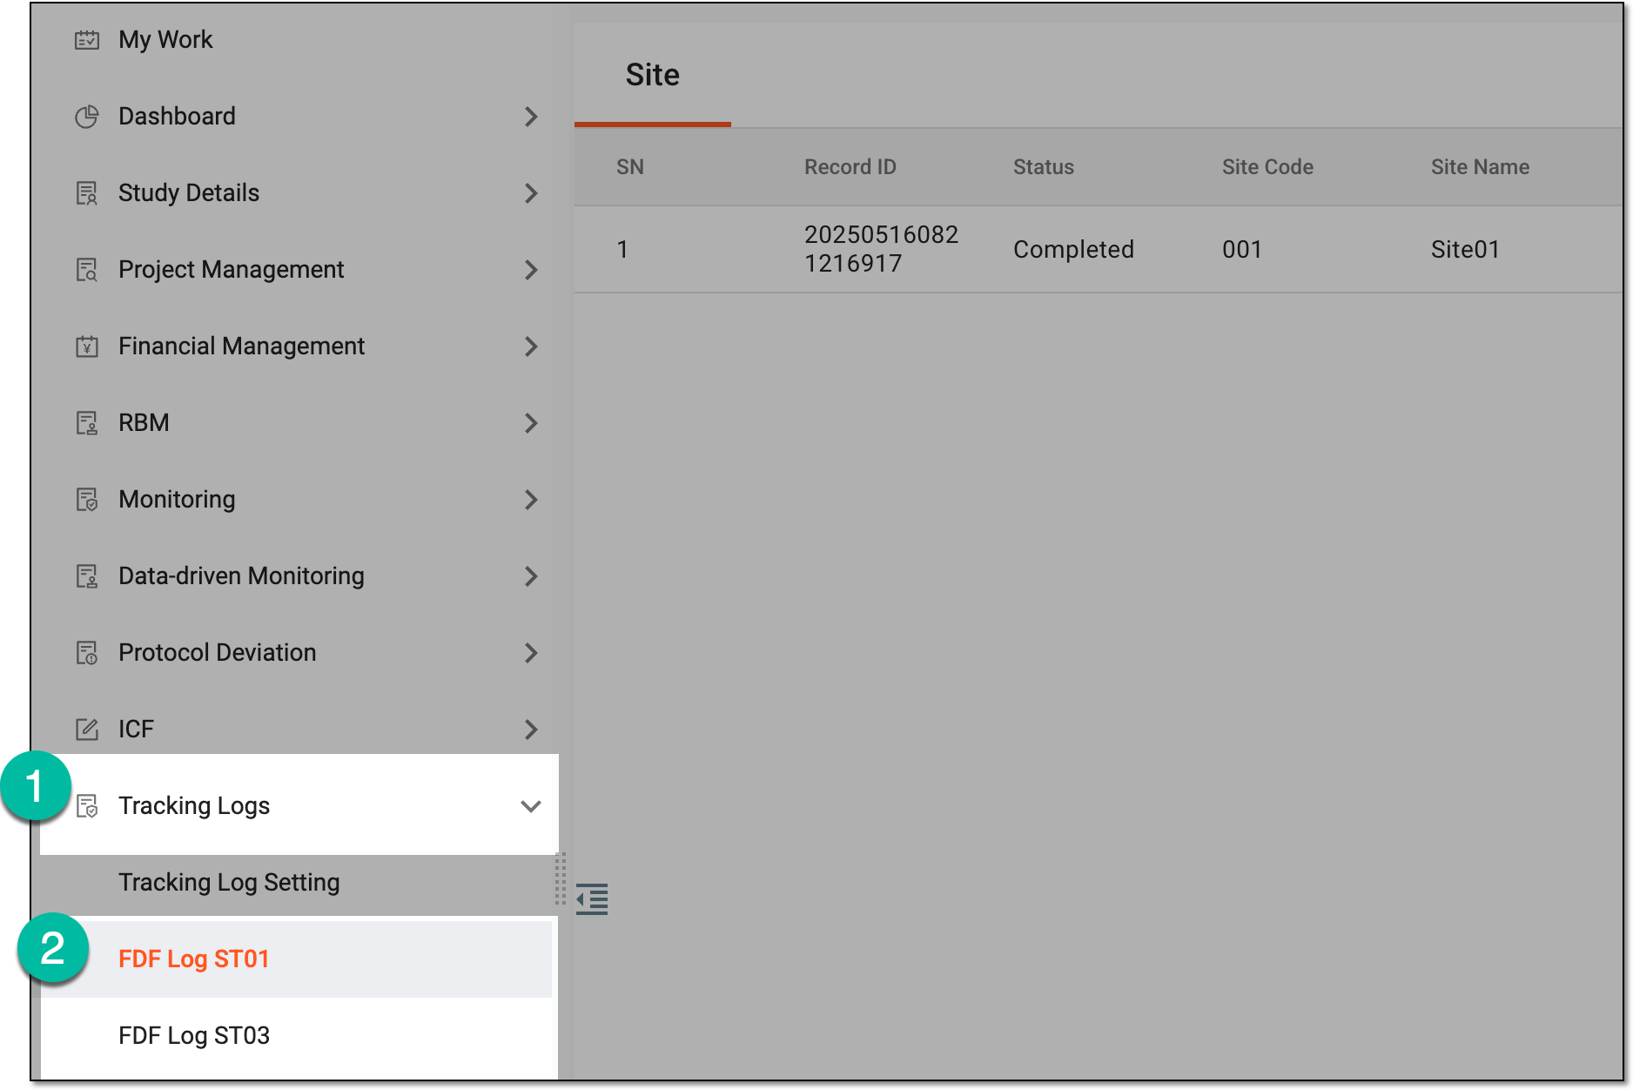Screen dimensions: 1633x1090
Task: Expand the Dashboard submenu chevron
Action: coord(531,117)
